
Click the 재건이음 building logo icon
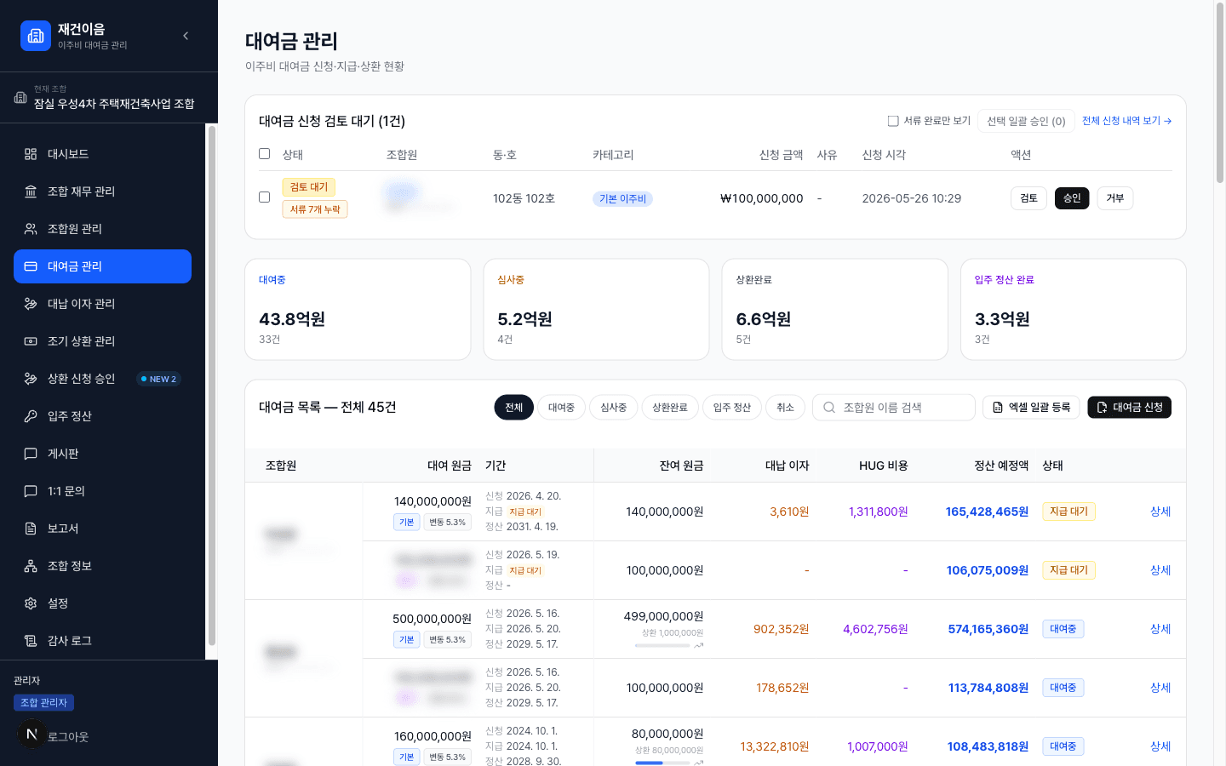pyautogui.click(x=36, y=36)
